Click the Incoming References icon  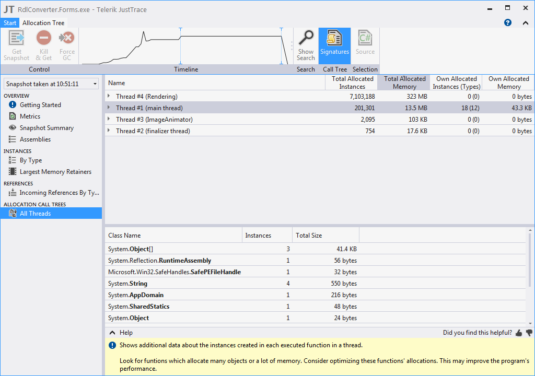[x=13, y=192]
